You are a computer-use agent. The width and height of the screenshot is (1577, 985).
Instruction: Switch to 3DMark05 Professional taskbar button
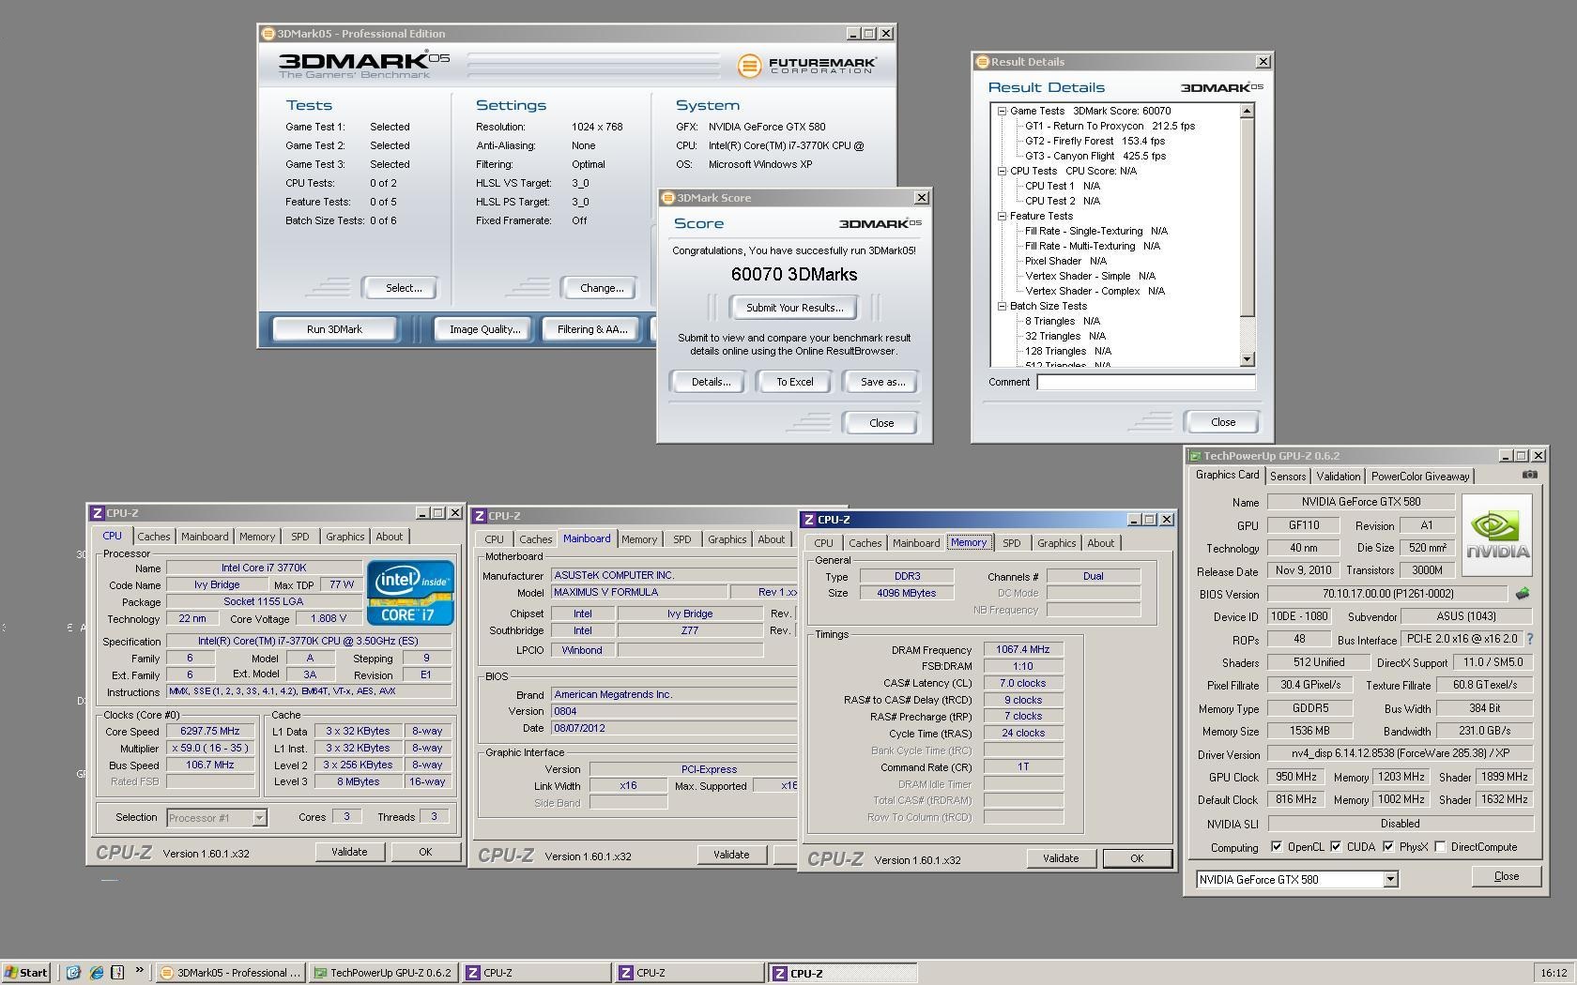pos(230,973)
